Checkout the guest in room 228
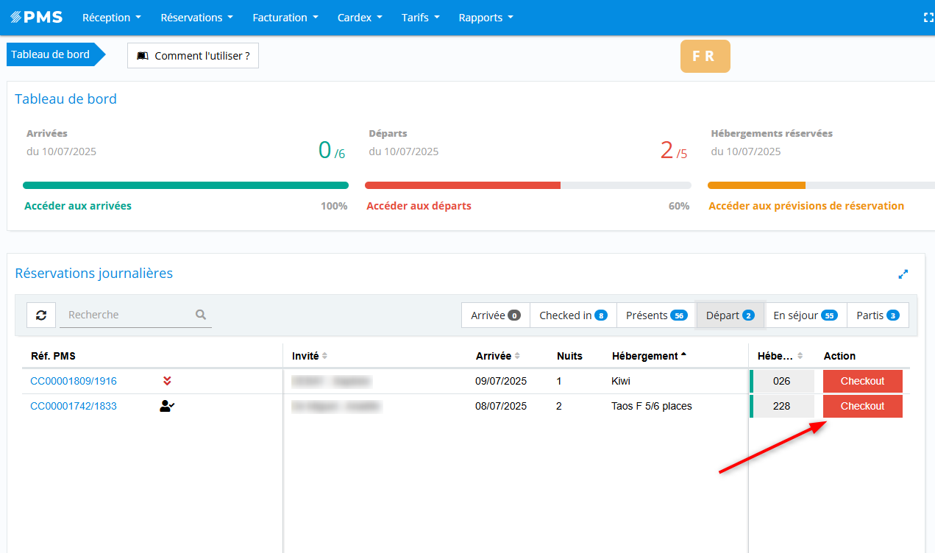935x553 pixels. click(x=862, y=406)
